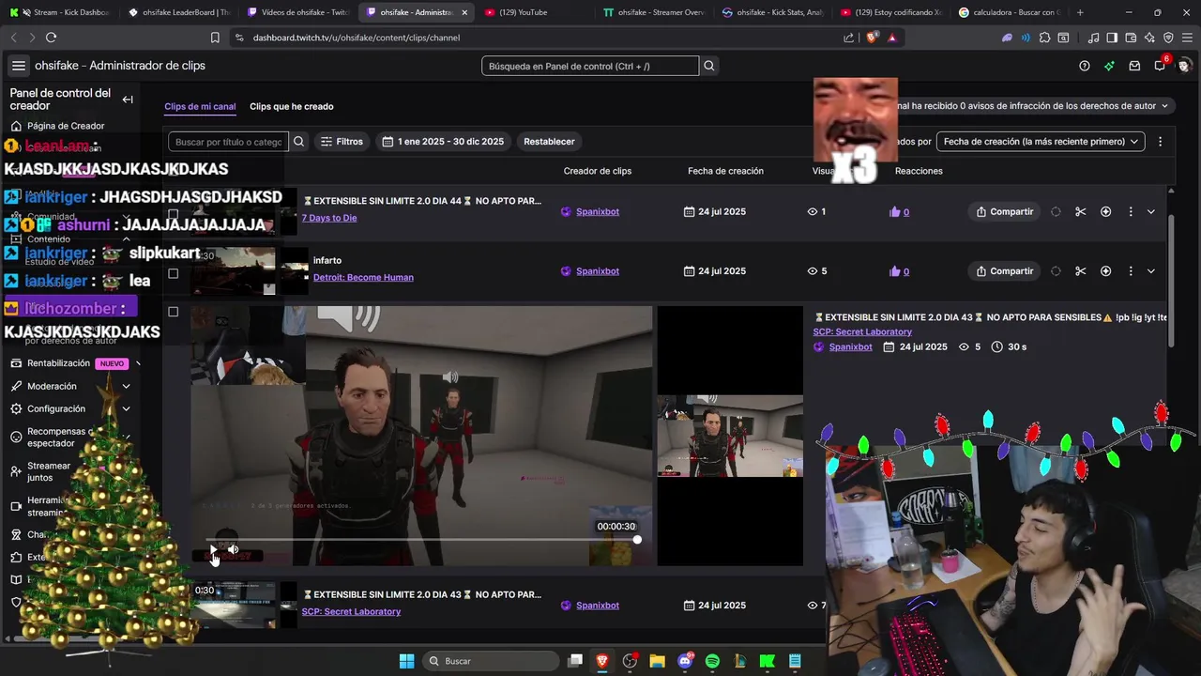Expand the copyright infringement notice chevron

[x=1164, y=106]
